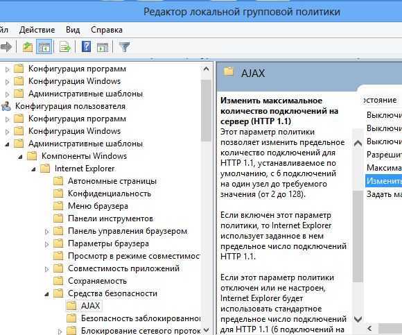Select Конфигурация пользователя tree item
The height and width of the screenshot is (335, 402).
click(x=71, y=106)
